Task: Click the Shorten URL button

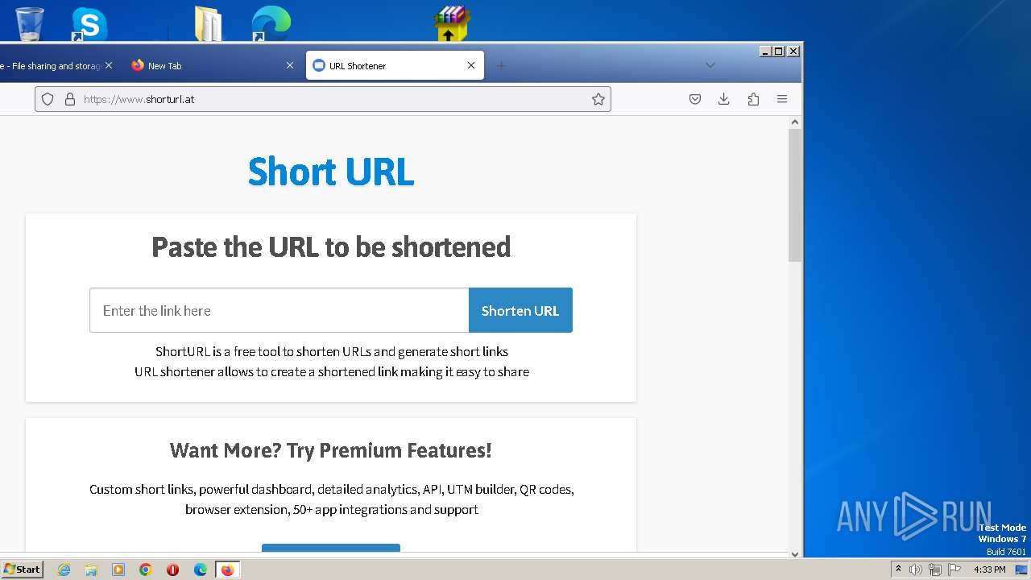Action: [x=520, y=310]
